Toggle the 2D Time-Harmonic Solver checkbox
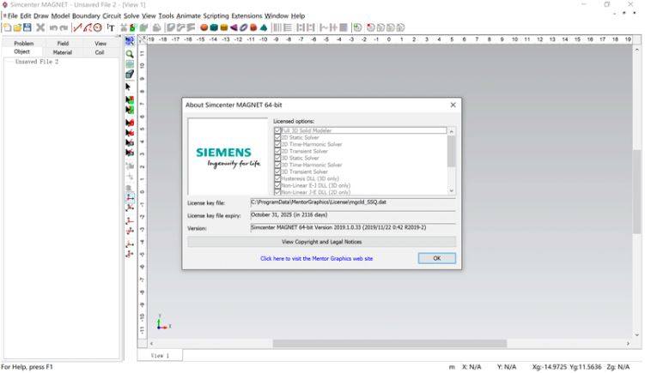The image size is (645, 373). 277,144
